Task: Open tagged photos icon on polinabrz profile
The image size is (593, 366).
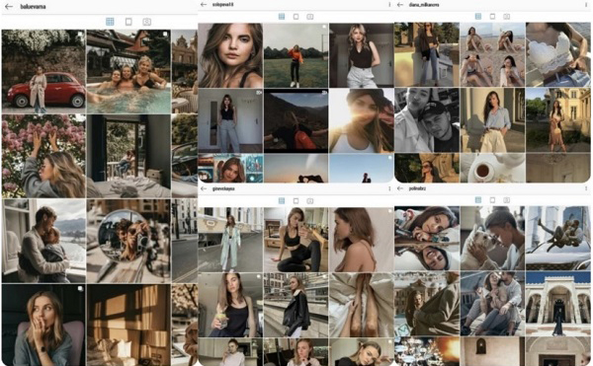Action: tap(506, 200)
